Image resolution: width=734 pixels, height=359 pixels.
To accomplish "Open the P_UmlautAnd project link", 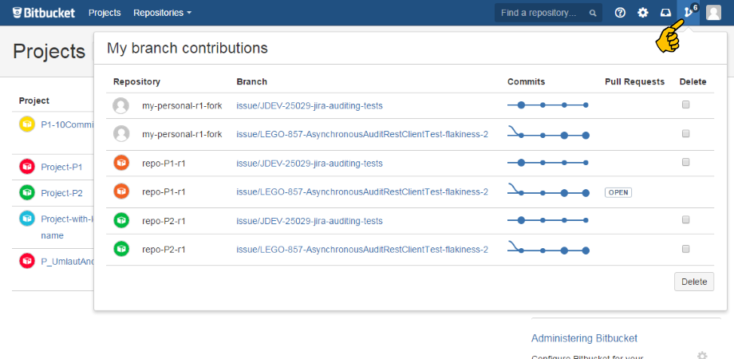I will (67, 262).
